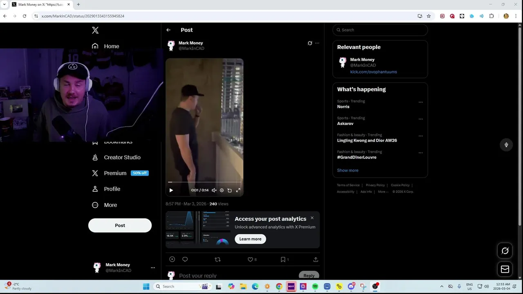Click the X logo in sidebar
The height and width of the screenshot is (294, 523).
click(x=95, y=30)
